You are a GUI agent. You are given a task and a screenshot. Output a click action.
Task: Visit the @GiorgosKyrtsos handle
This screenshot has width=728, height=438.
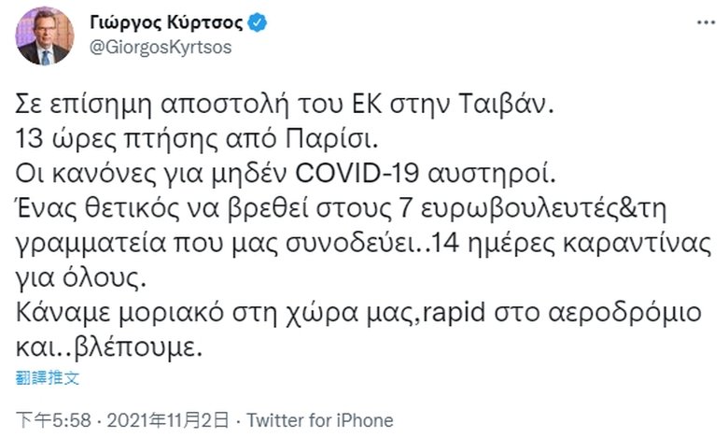[159, 48]
